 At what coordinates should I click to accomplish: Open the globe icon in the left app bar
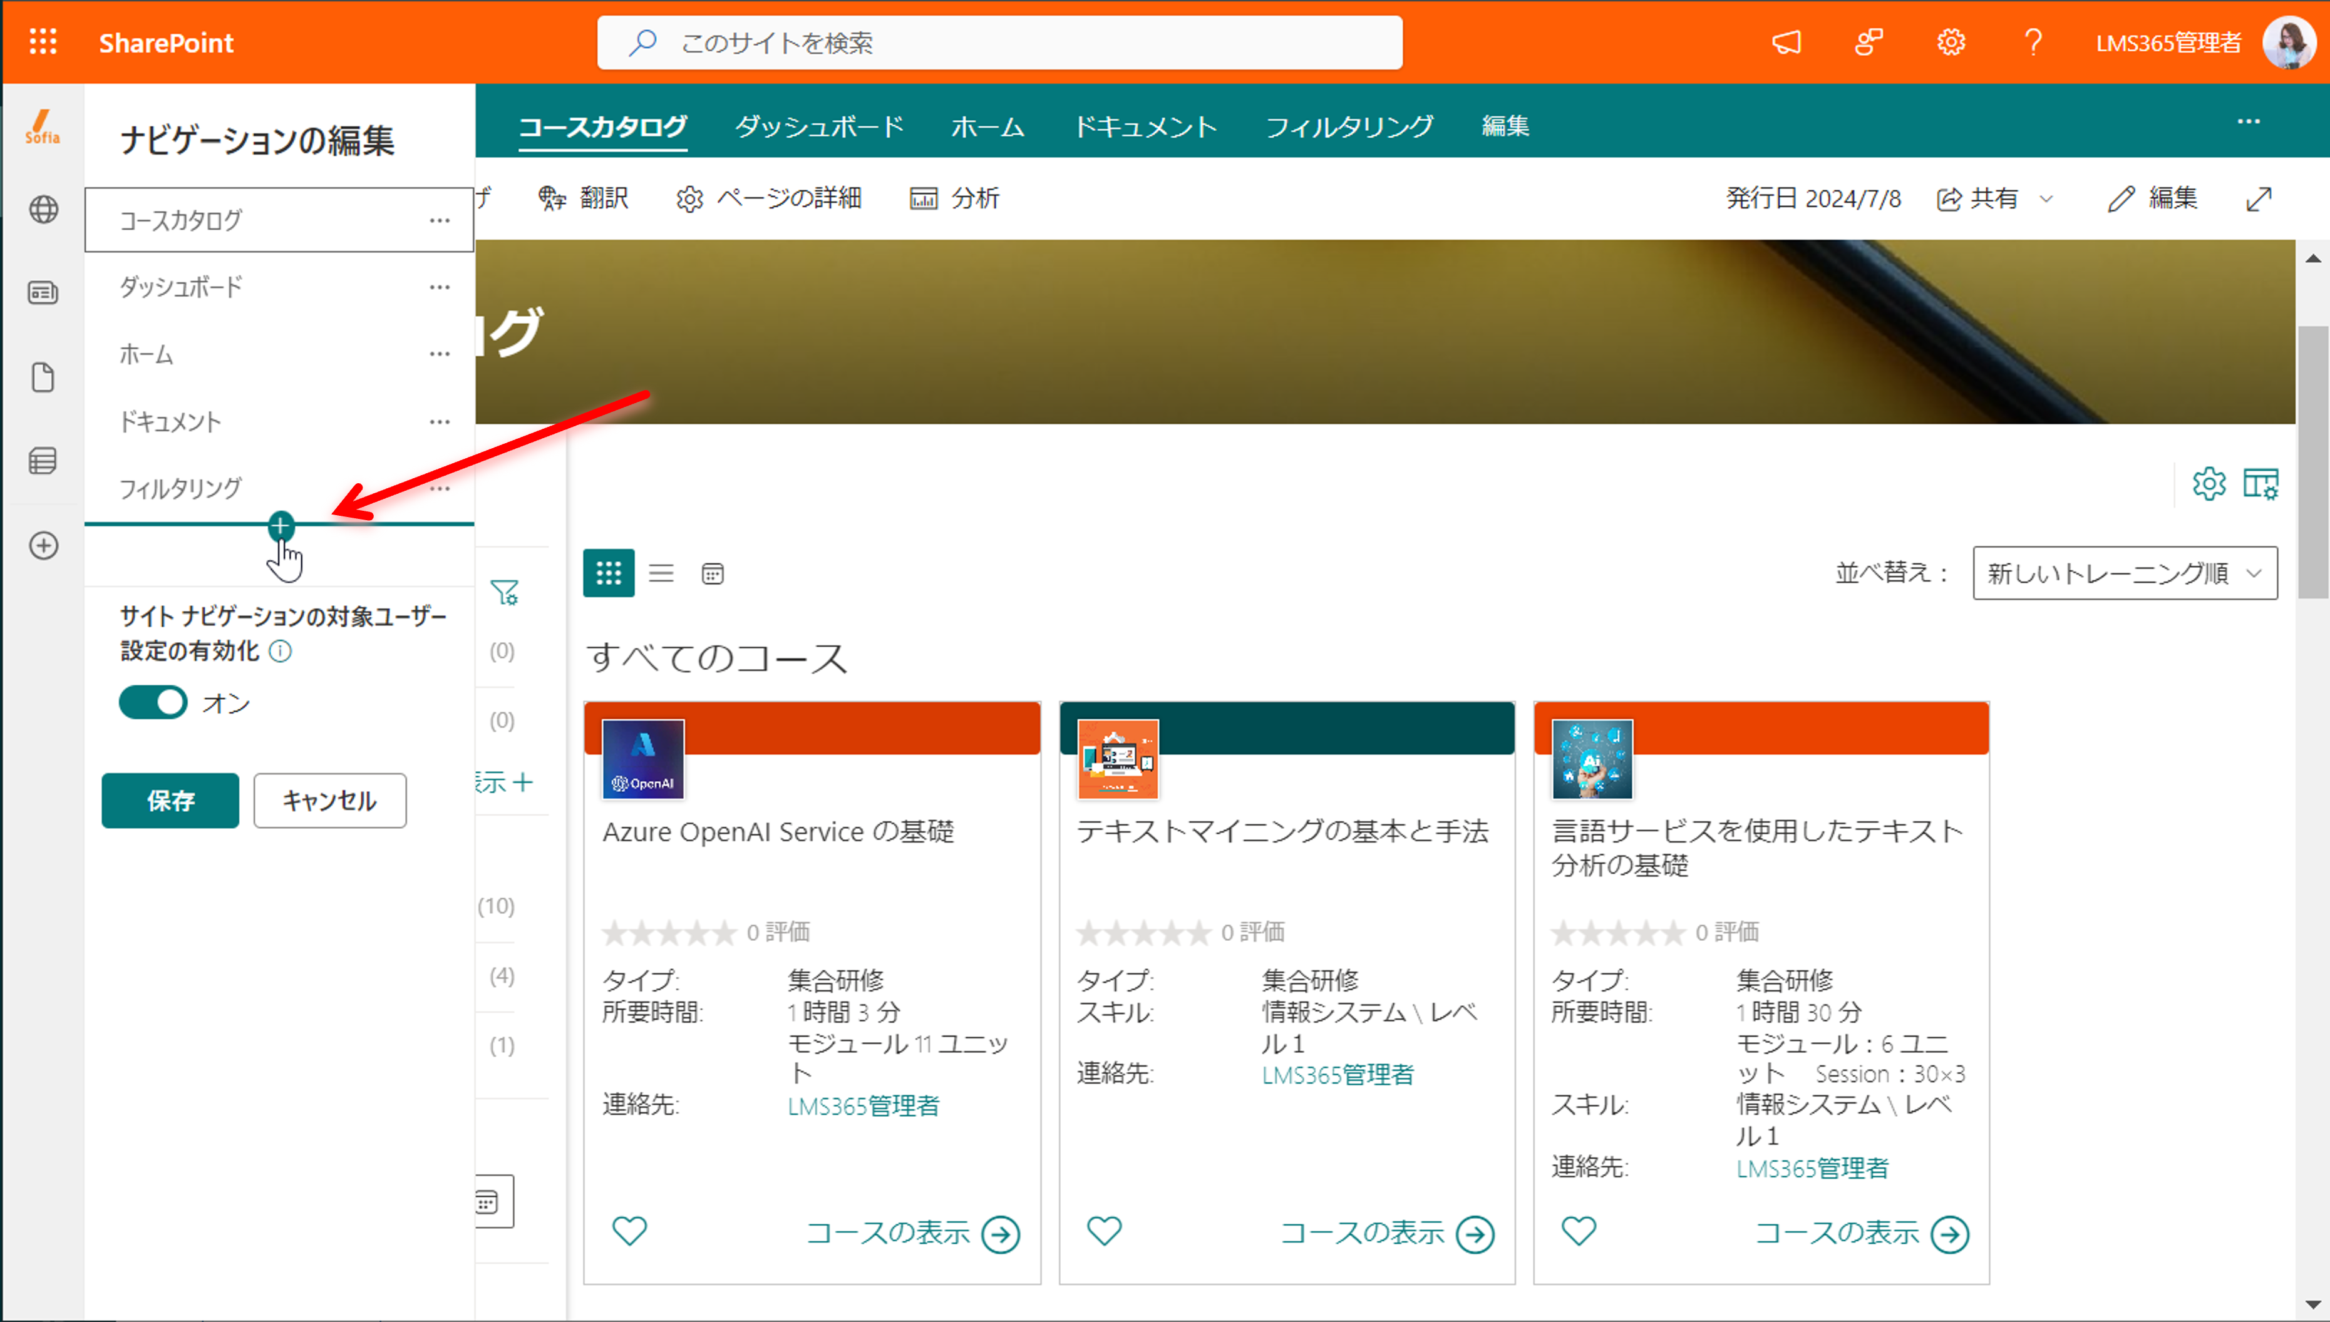pos(44,210)
